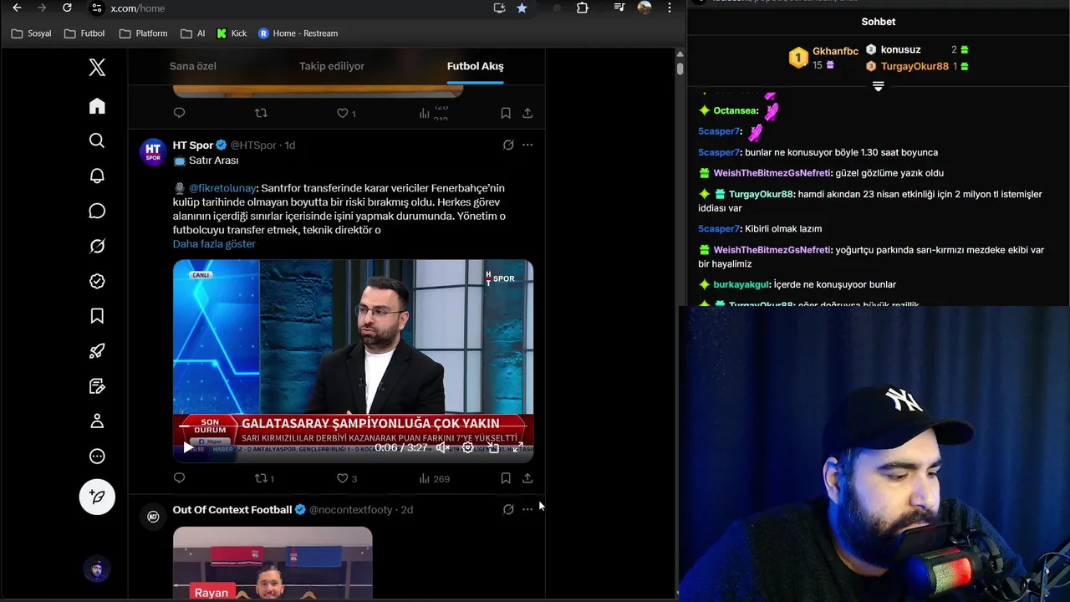Screen dimensions: 1070x602
Task: View analytics 269 of HT Spor post
Action: point(434,478)
